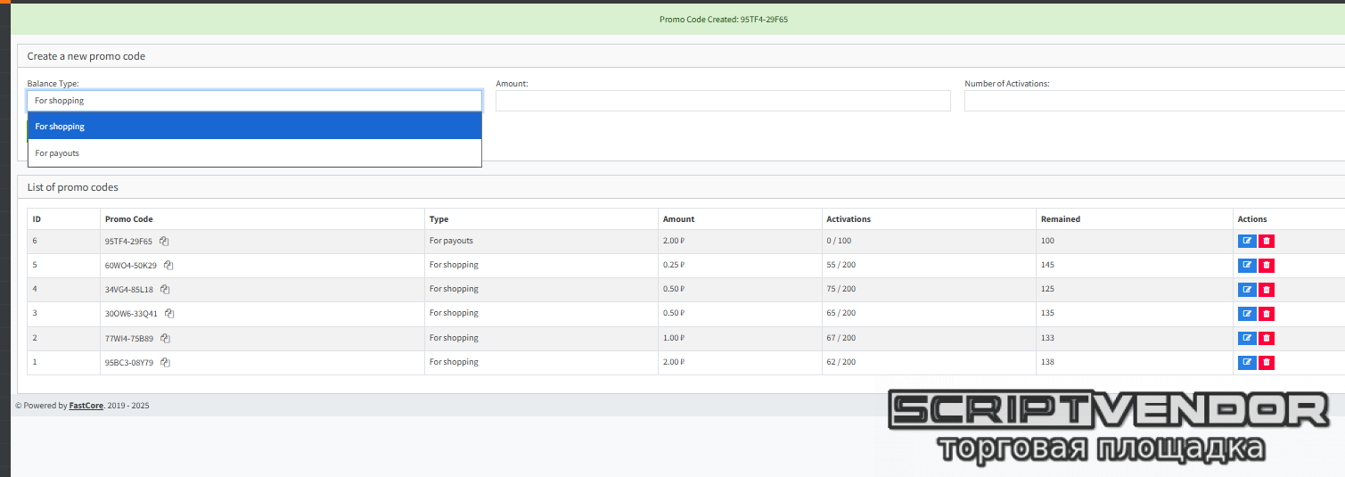Edit promo code with ID 1
1345x477 pixels.
pyautogui.click(x=1246, y=363)
